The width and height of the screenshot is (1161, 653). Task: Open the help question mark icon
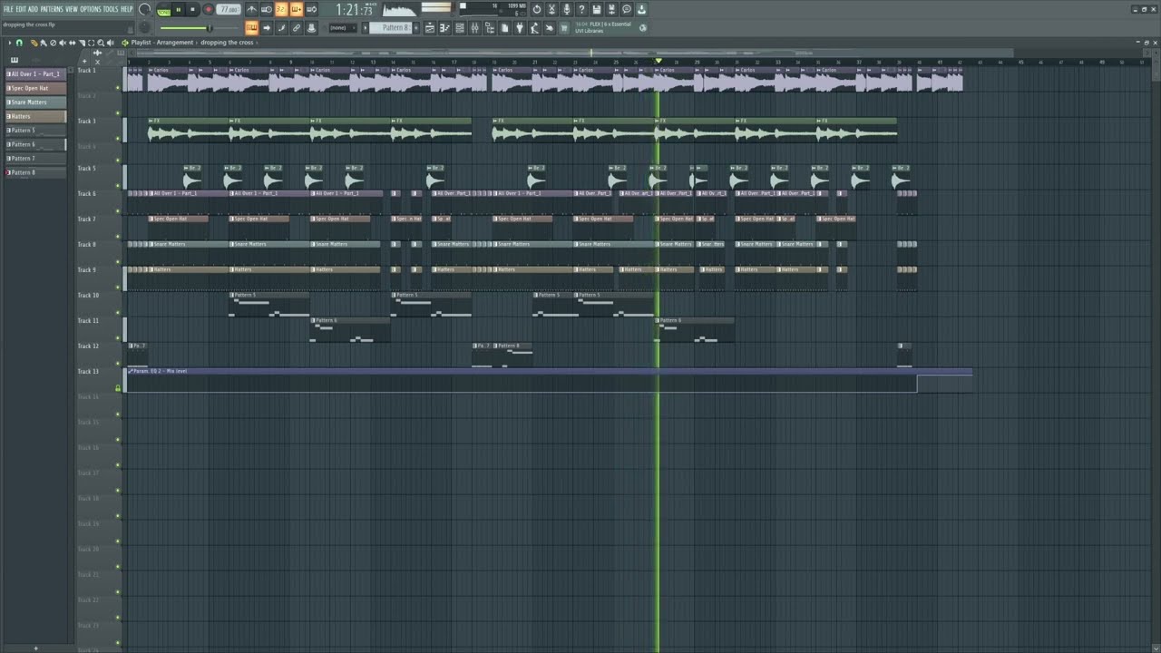click(x=581, y=9)
